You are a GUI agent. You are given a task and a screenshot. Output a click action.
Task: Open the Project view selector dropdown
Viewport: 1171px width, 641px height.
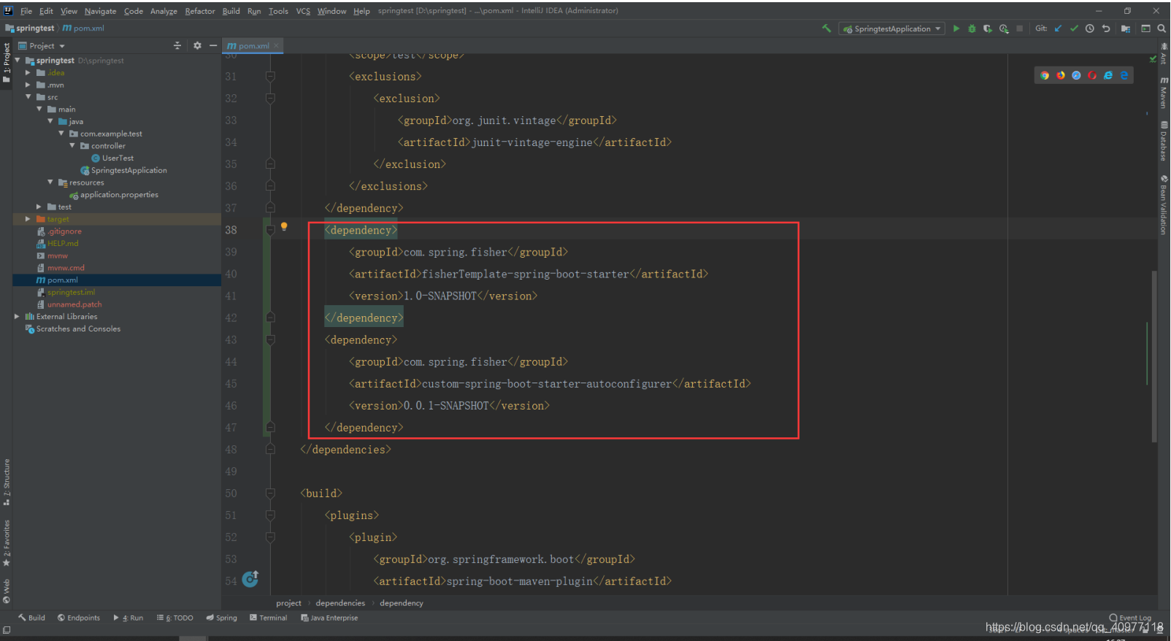click(x=42, y=45)
